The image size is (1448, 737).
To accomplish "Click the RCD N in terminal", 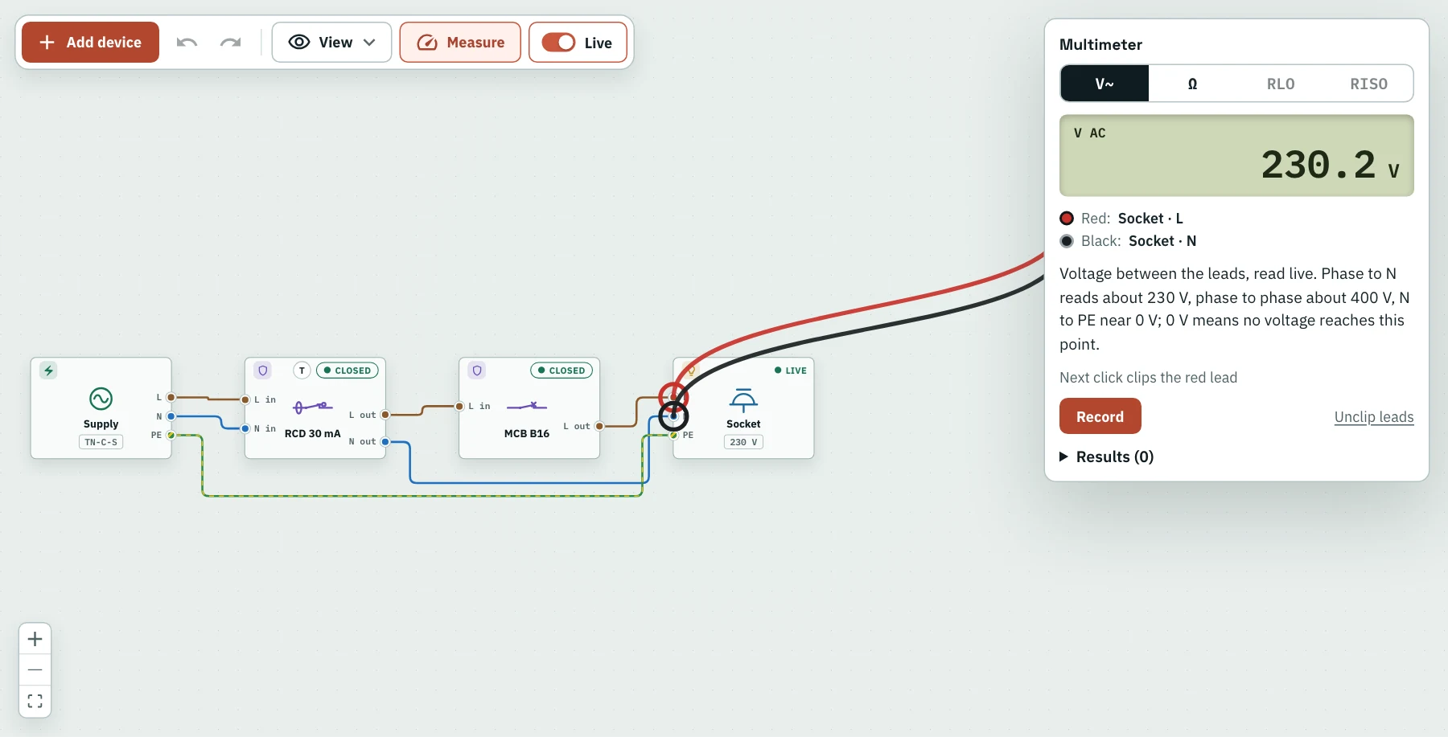I will coord(245,428).
